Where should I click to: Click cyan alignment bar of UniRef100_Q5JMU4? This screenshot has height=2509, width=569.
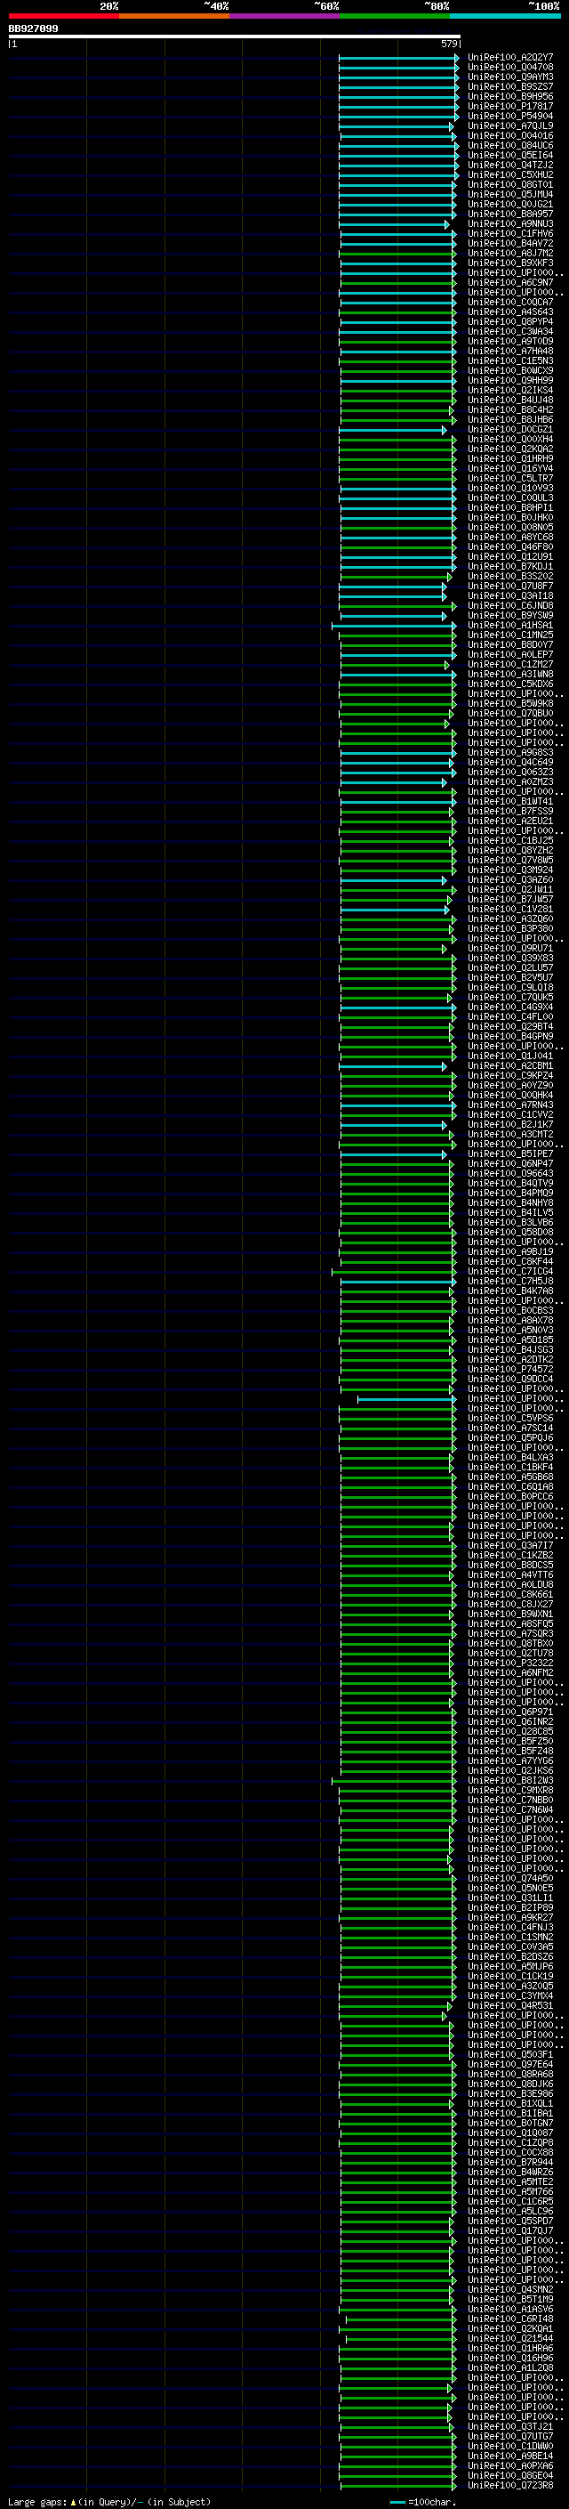(x=397, y=195)
